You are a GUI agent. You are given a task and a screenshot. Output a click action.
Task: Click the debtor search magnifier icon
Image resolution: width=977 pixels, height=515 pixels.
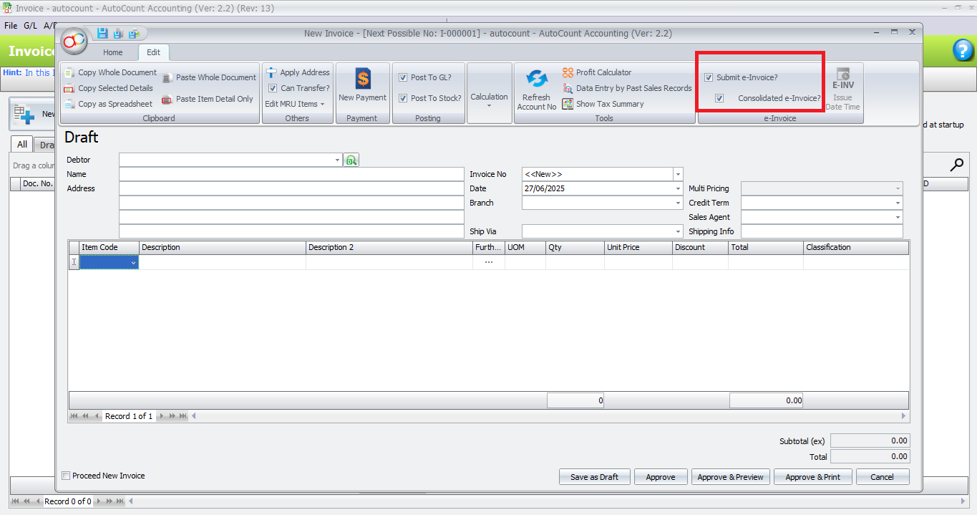(351, 160)
